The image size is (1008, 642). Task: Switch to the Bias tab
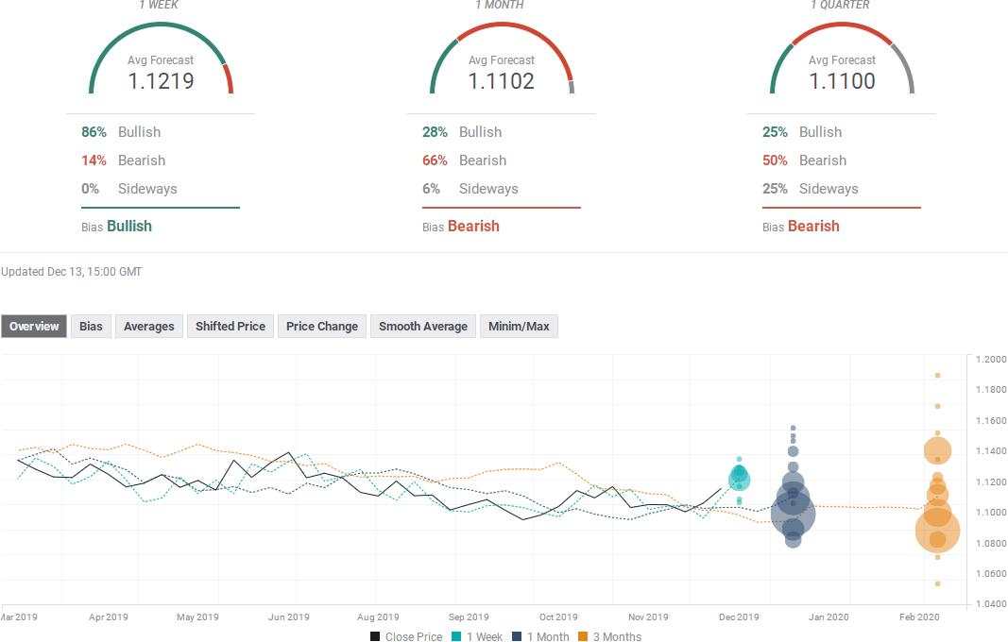click(x=91, y=327)
